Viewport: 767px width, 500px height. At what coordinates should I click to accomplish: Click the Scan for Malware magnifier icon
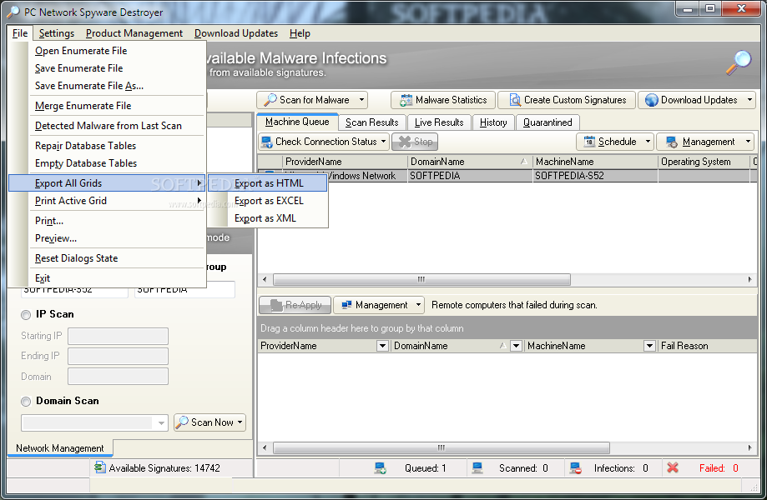point(270,100)
